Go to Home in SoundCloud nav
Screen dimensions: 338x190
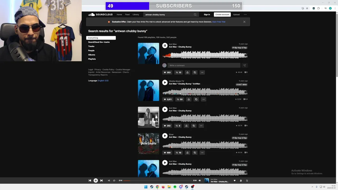[x=119, y=15]
